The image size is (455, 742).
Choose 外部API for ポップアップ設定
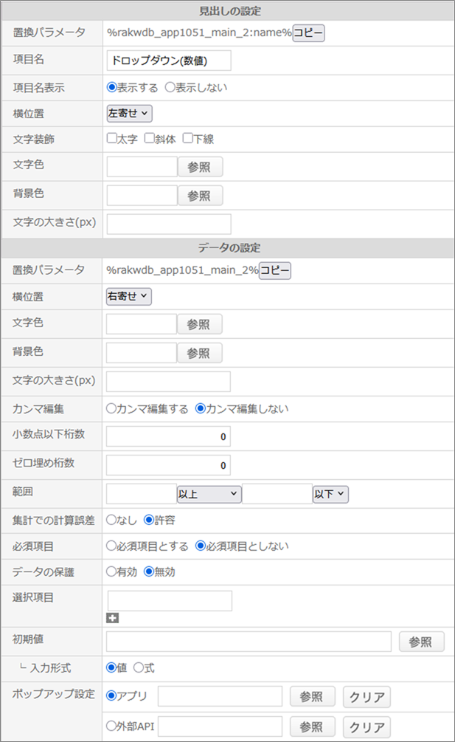(112, 726)
